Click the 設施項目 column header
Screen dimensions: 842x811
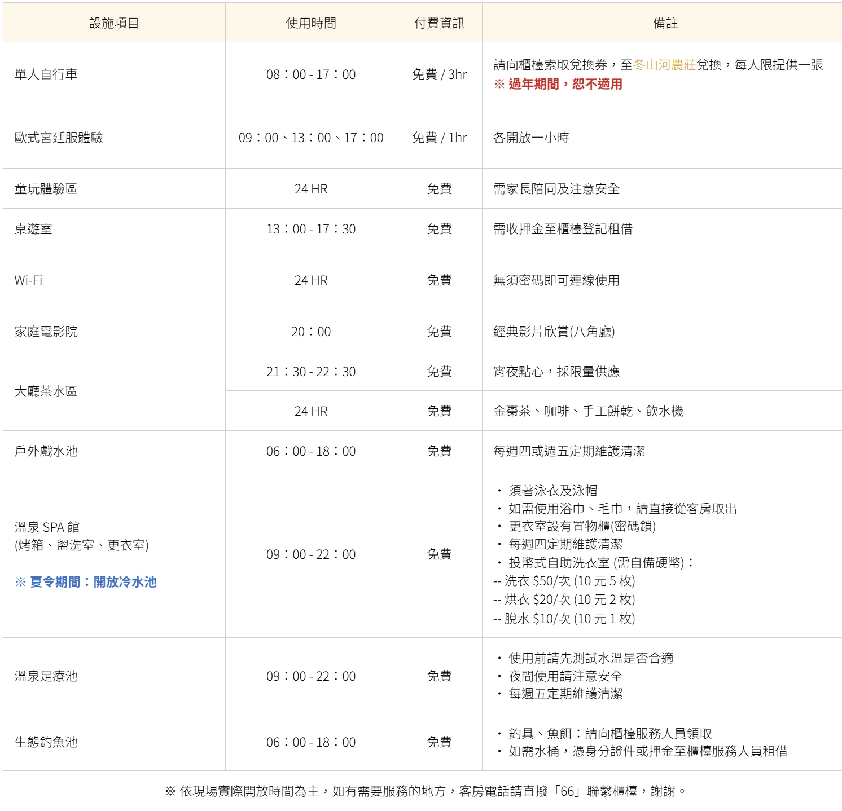114,23
